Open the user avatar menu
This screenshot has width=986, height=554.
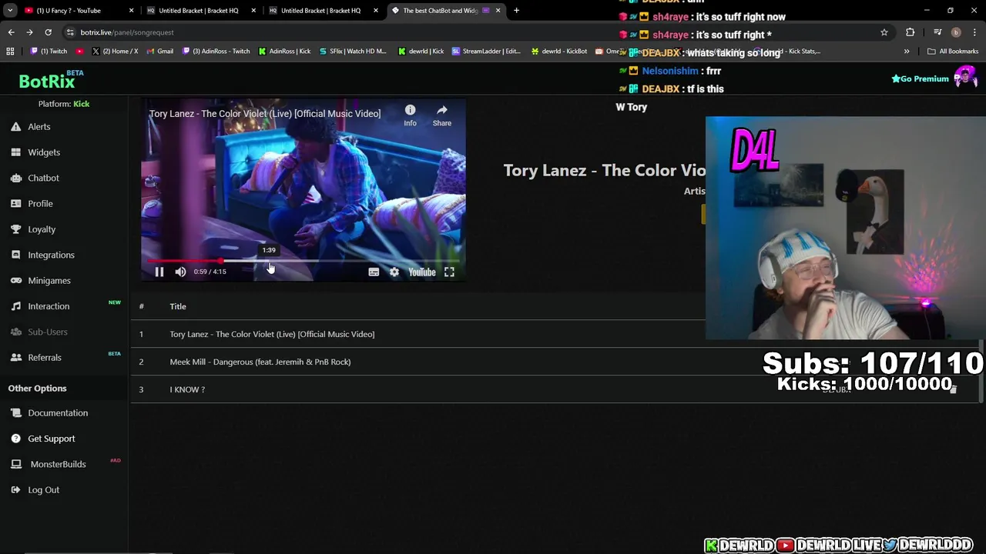965,78
